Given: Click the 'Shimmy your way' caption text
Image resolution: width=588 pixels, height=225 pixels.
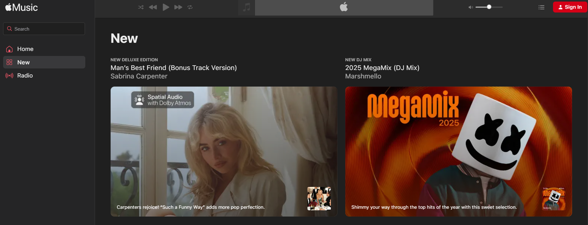Looking at the screenshot, I should pos(434,207).
